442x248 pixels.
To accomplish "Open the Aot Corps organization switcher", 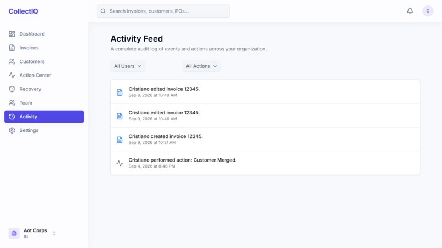I will pyautogui.click(x=32, y=233).
